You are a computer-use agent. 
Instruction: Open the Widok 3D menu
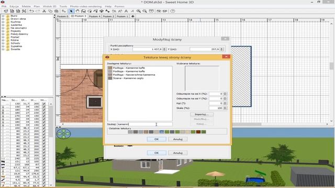point(49,6)
